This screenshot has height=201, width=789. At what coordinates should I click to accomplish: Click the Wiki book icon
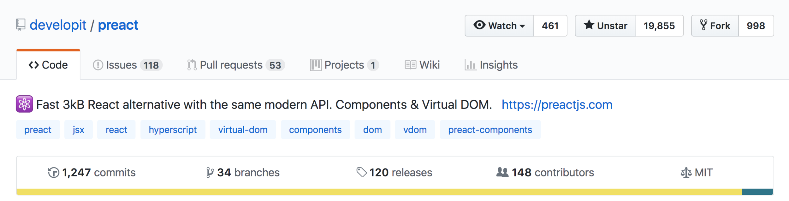(410, 65)
